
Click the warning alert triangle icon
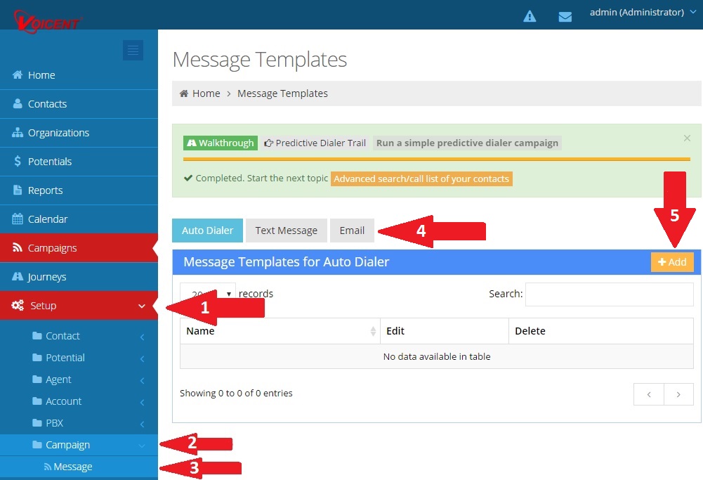(530, 15)
